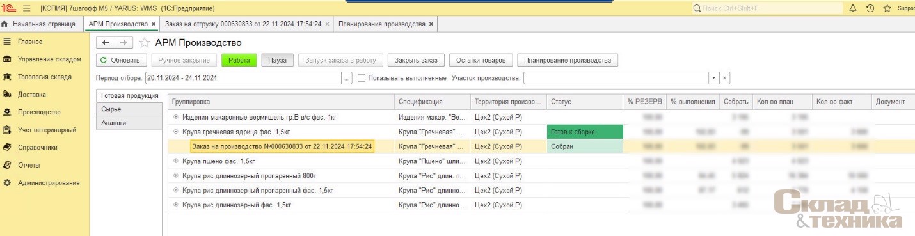Open the hamburger main menu icon
The width and height of the screenshot is (915, 236).
(27, 8)
